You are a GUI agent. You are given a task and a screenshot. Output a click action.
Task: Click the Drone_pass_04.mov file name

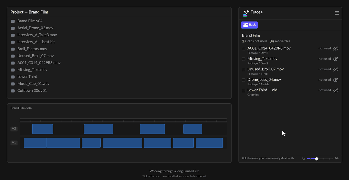[264, 80]
